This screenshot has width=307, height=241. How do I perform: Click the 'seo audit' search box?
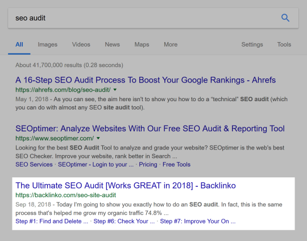pyautogui.click(x=153, y=18)
